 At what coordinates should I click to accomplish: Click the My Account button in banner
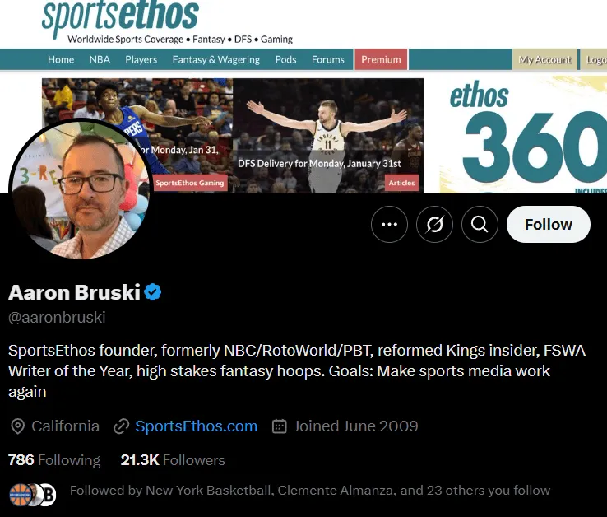pyautogui.click(x=544, y=59)
